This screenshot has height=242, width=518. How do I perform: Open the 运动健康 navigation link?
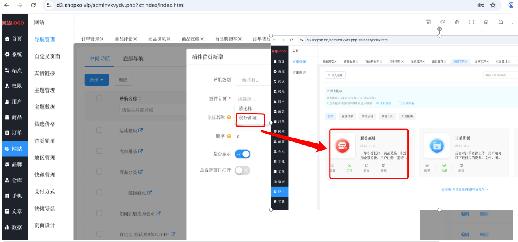click(x=131, y=130)
